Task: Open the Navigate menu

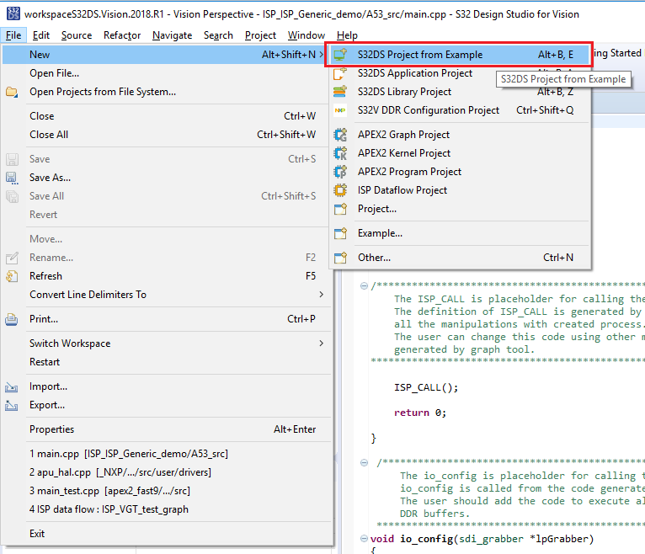Action: click(172, 35)
